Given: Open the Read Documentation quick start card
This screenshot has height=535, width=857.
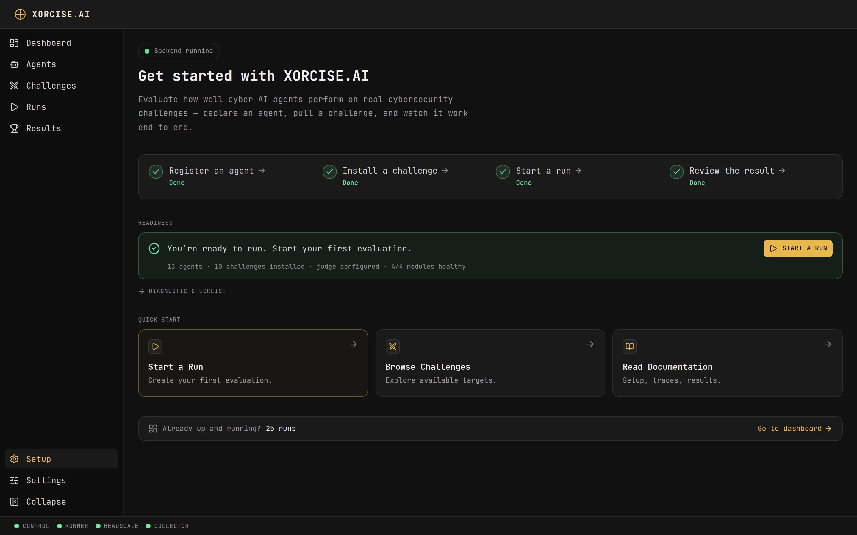Looking at the screenshot, I should [727, 363].
